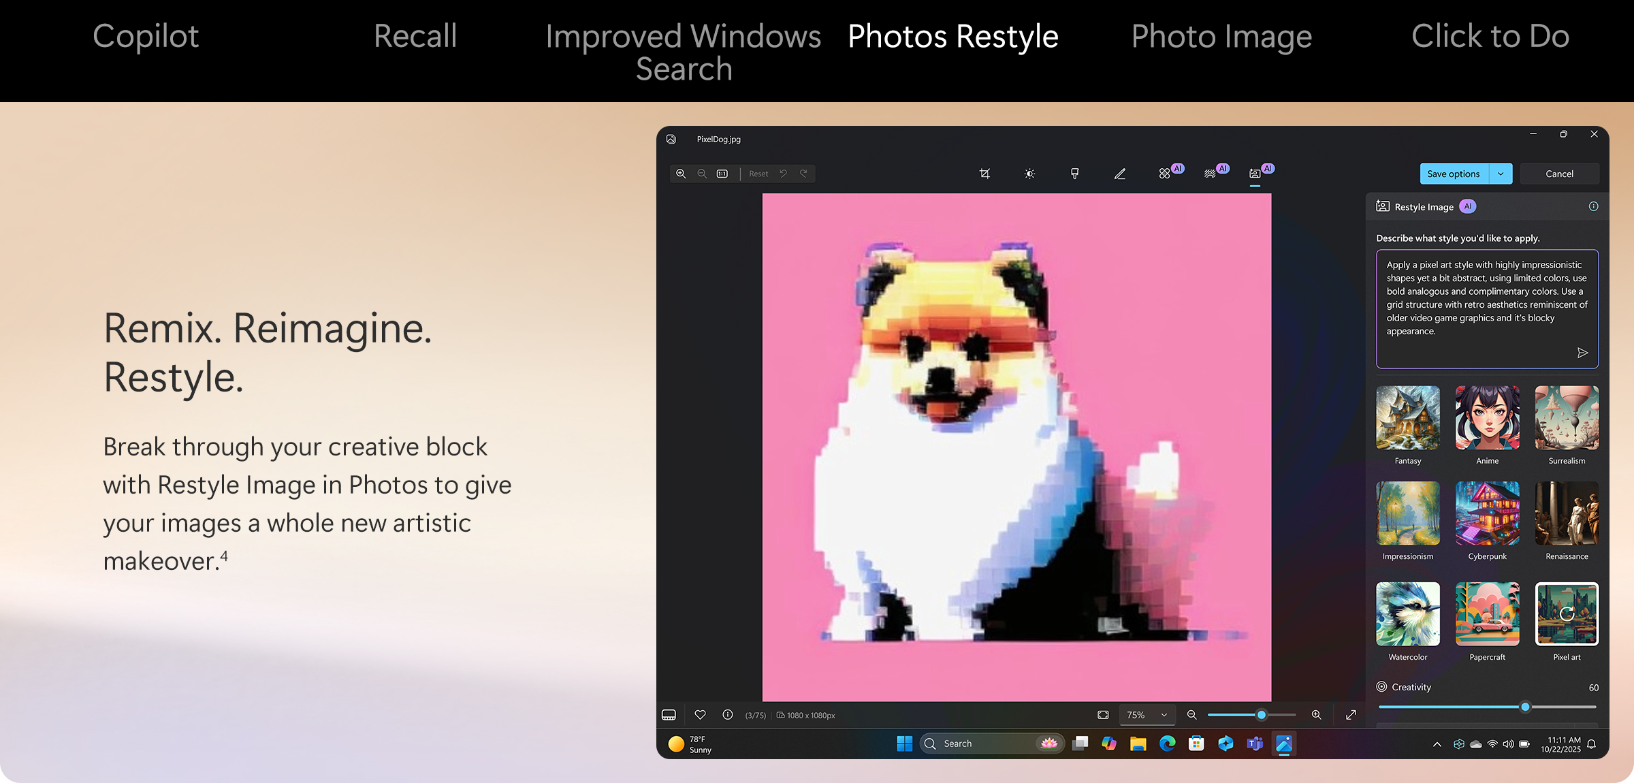This screenshot has width=1634, height=783.
Task: Click the undo arrow icon
Action: (x=784, y=174)
